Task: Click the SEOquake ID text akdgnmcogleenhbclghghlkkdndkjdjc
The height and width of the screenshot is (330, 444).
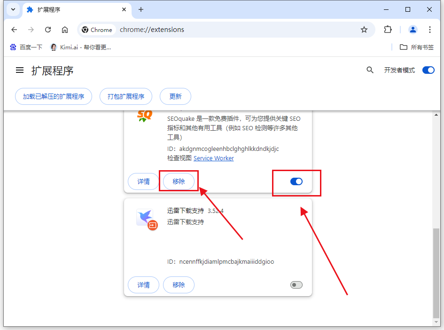Action: (x=229, y=149)
